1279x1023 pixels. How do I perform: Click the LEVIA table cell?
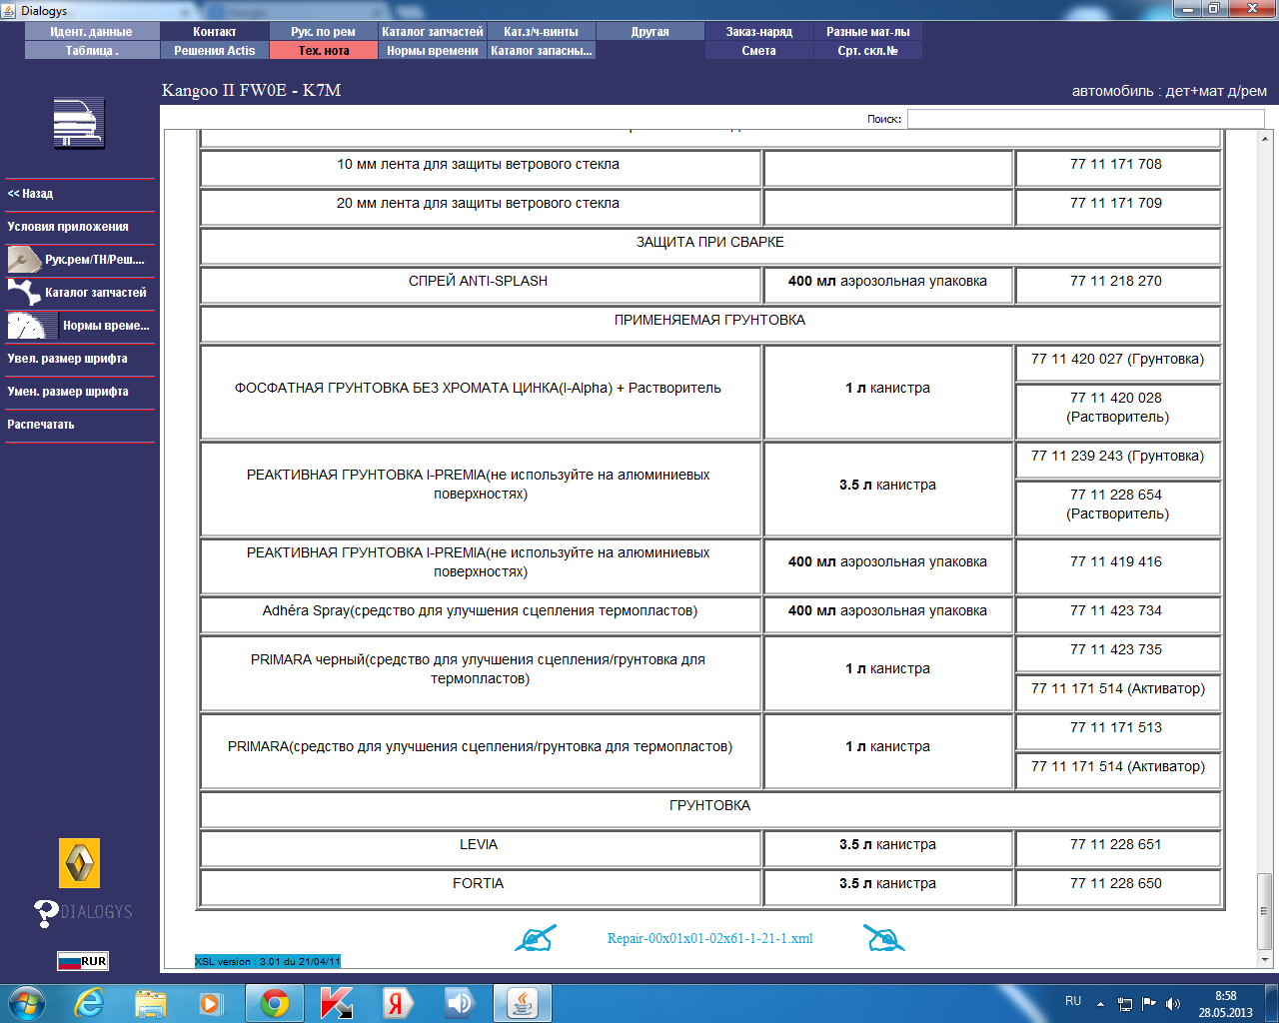pos(479,848)
